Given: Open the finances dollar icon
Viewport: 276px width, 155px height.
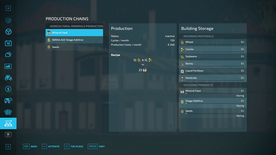Looking at the screenshot, I should pos(8,89).
